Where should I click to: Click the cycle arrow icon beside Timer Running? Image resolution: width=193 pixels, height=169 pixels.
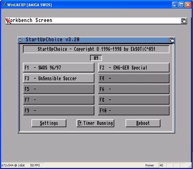(79, 123)
